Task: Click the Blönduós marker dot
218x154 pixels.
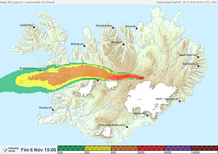Action: pyautogui.click(x=84, y=46)
